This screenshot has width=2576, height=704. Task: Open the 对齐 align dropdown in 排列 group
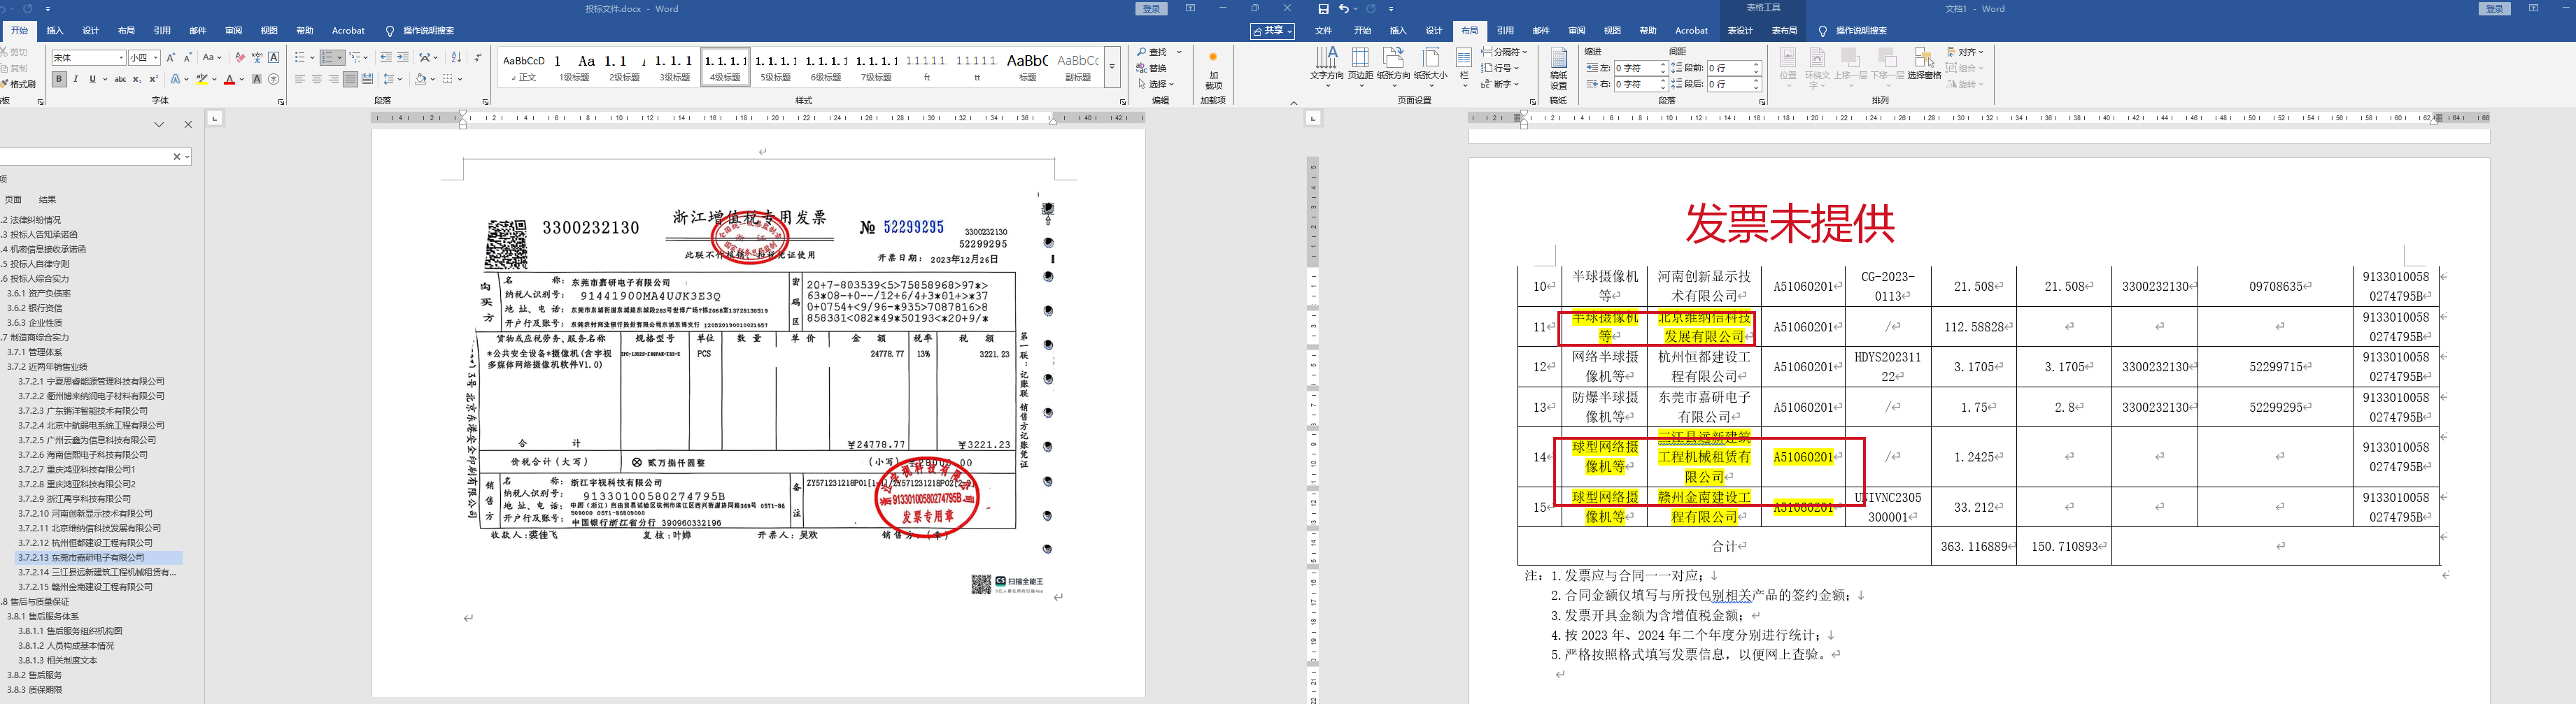pos(1965,52)
